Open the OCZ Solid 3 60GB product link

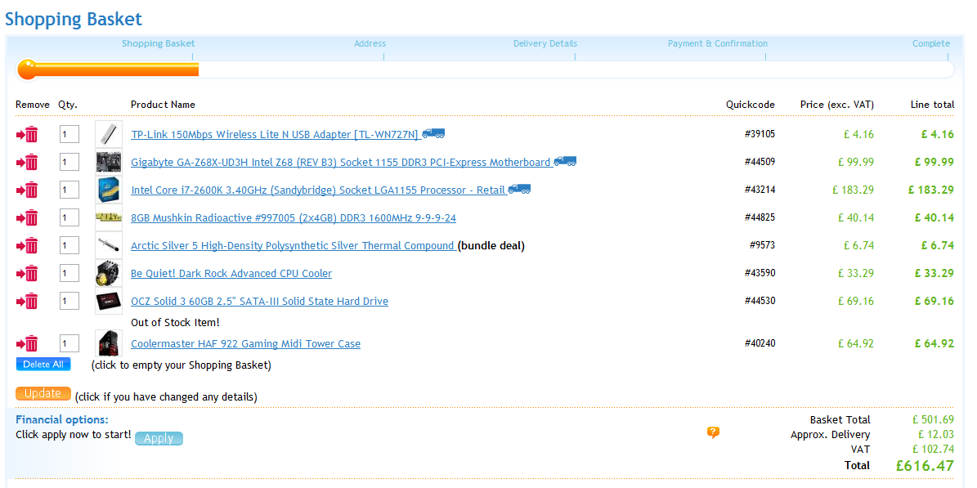click(259, 302)
